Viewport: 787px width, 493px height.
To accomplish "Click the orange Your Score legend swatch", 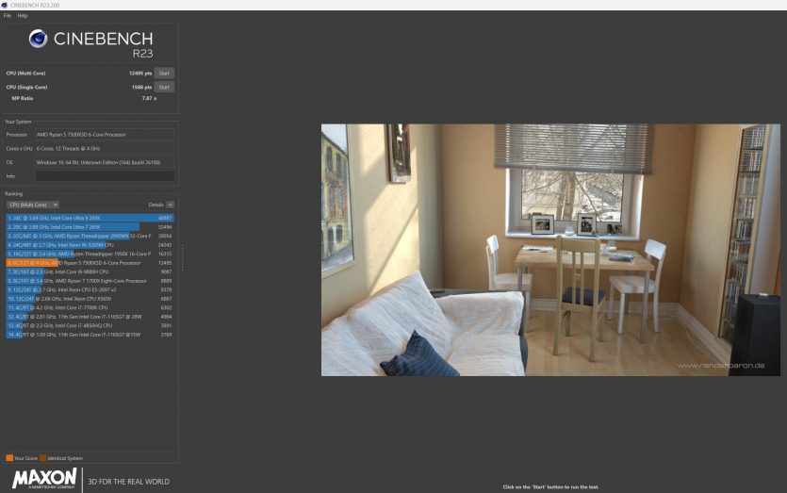I will click(x=9, y=457).
